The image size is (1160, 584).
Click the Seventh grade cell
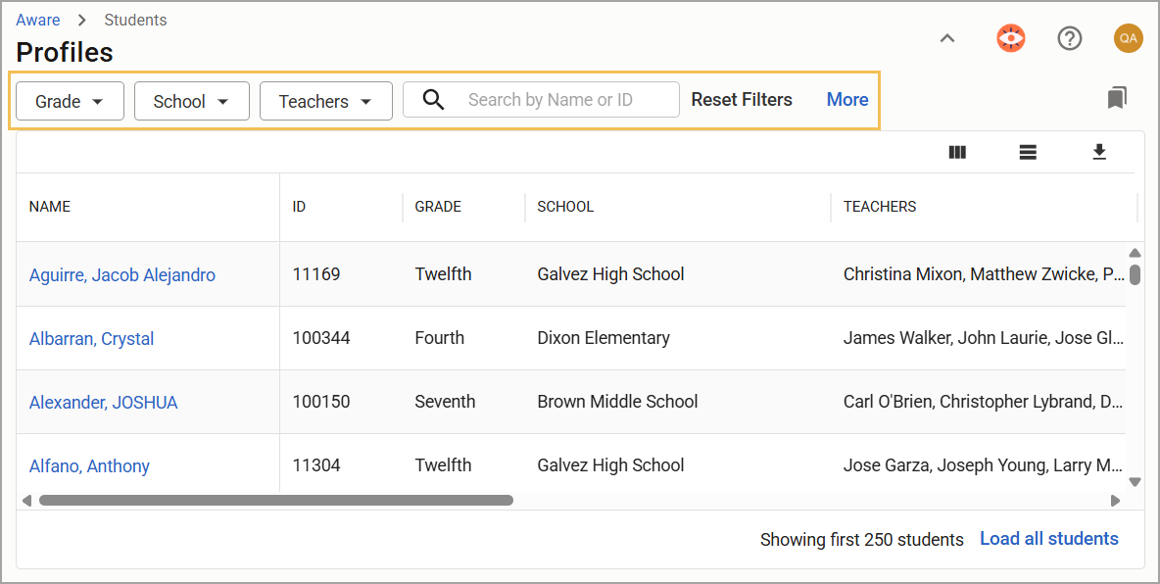click(445, 402)
